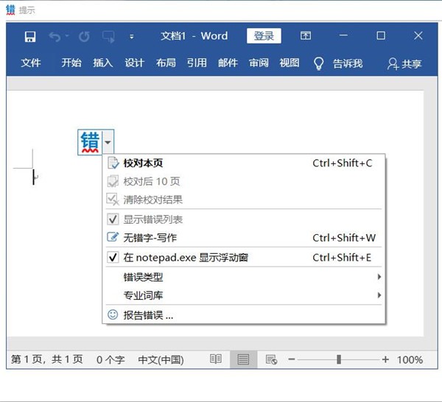The image size is (442, 402).
Task: Click the Redo/Repeat icon
Action: click(x=84, y=37)
